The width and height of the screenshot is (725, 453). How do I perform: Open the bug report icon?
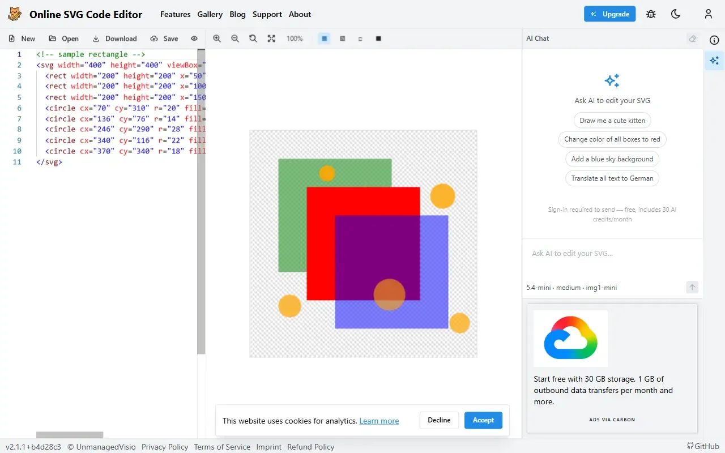coord(651,14)
